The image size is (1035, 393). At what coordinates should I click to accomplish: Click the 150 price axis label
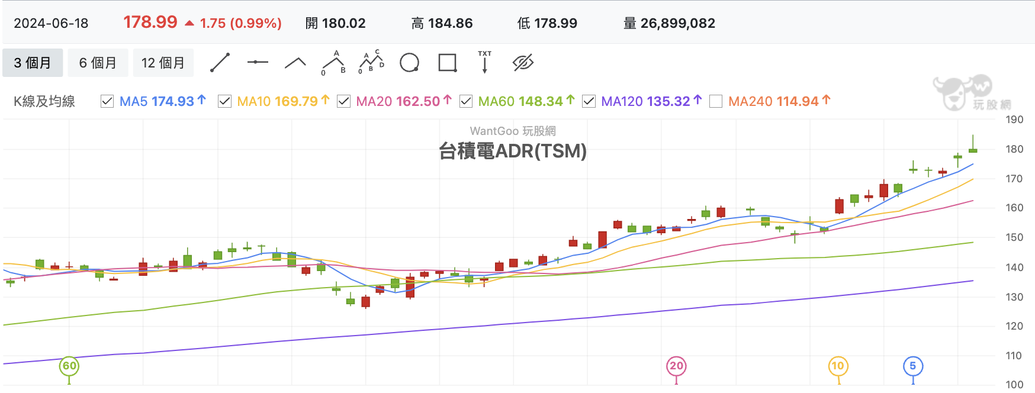[1014, 237]
